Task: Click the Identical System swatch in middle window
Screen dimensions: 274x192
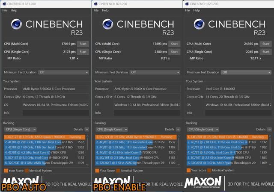Action: click(x=119, y=170)
